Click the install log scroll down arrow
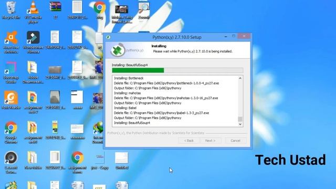Image resolution: width=336 pixels, height=189 pixels. click(240, 124)
